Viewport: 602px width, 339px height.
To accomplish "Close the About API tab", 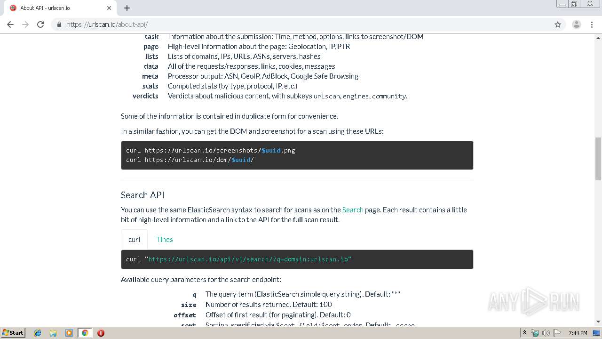I will pos(109,8).
